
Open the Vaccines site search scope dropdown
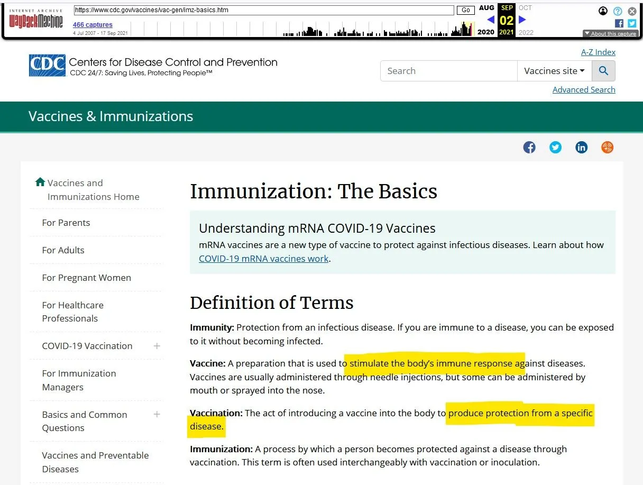(x=554, y=70)
